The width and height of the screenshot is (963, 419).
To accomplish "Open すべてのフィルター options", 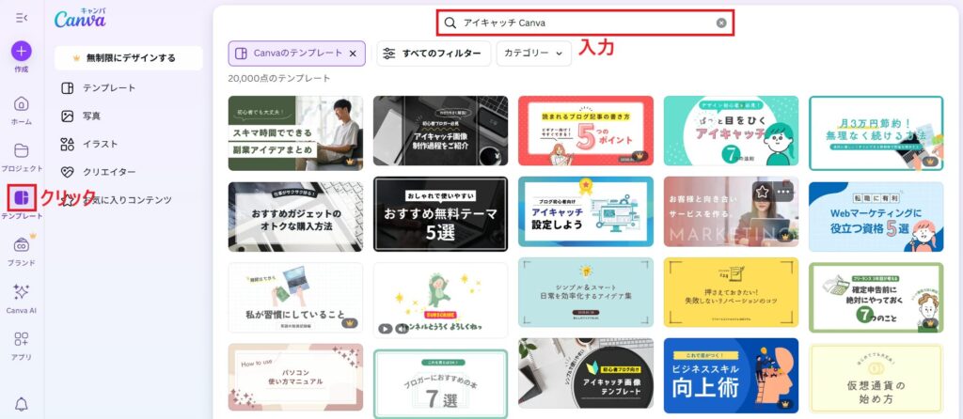I will pyautogui.click(x=434, y=54).
